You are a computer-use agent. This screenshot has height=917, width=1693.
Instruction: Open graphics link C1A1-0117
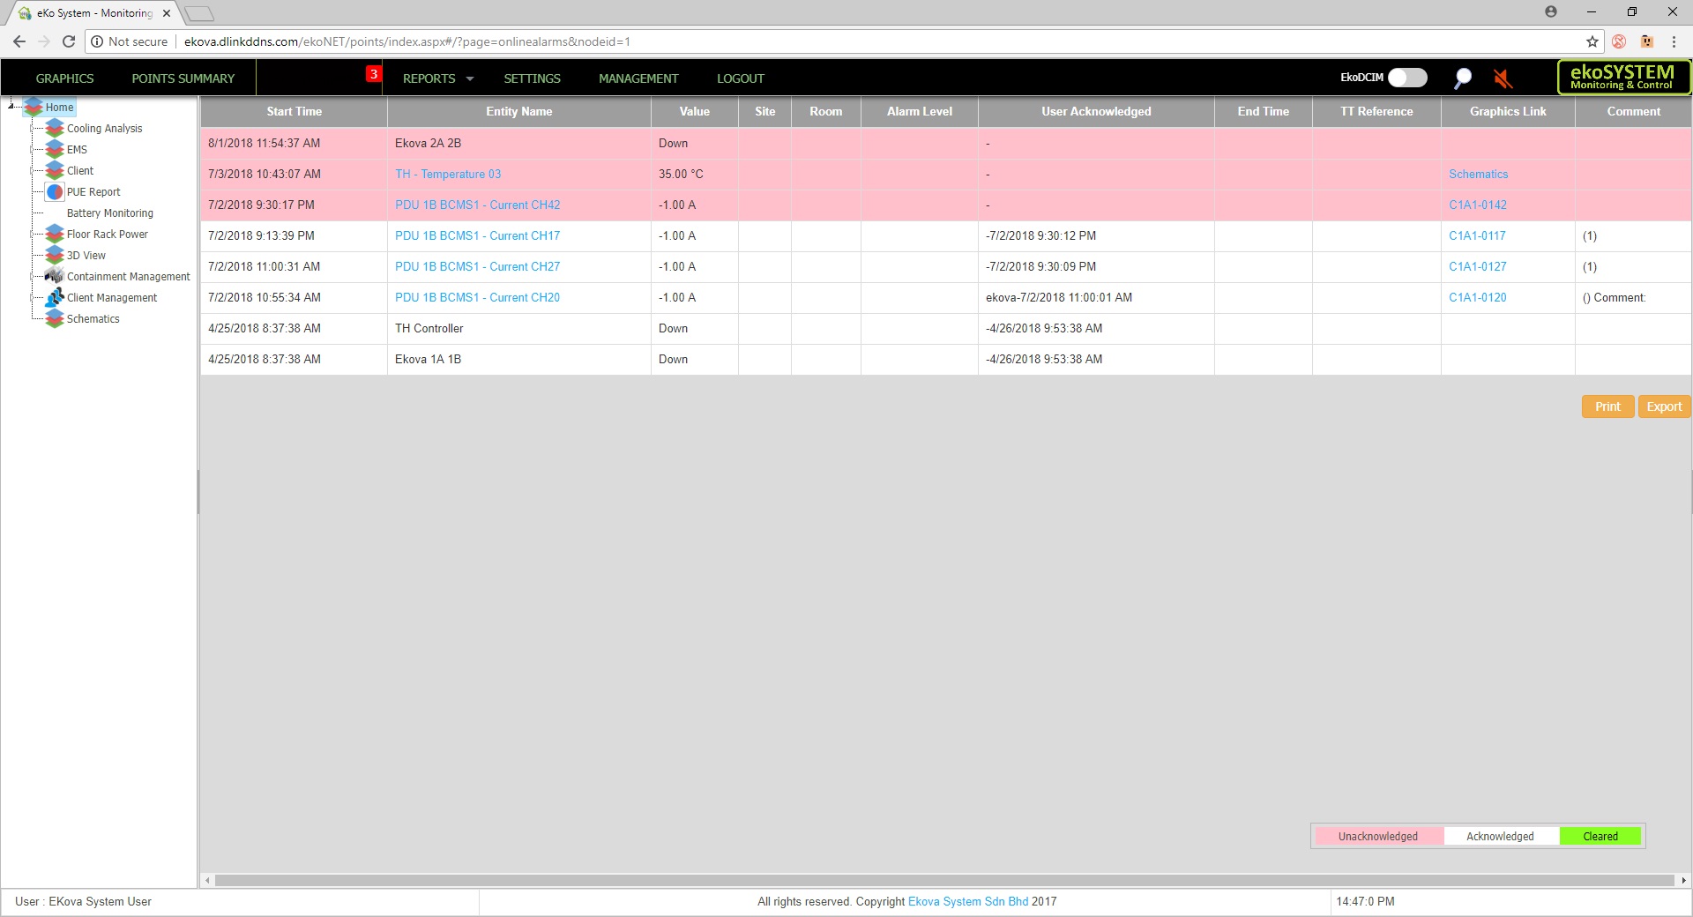pos(1477,235)
